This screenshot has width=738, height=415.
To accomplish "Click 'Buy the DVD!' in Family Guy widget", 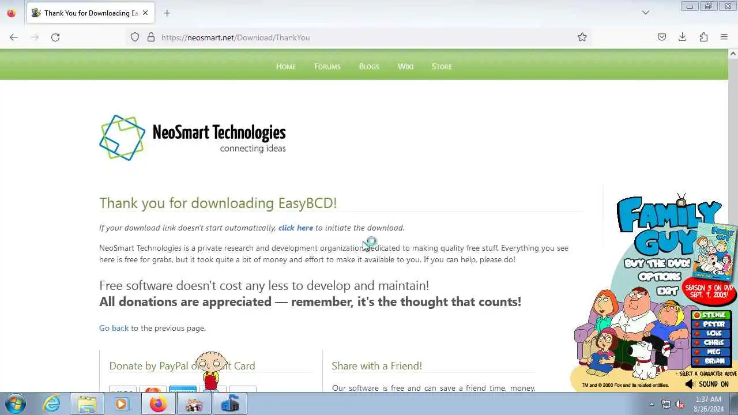I will (657, 263).
